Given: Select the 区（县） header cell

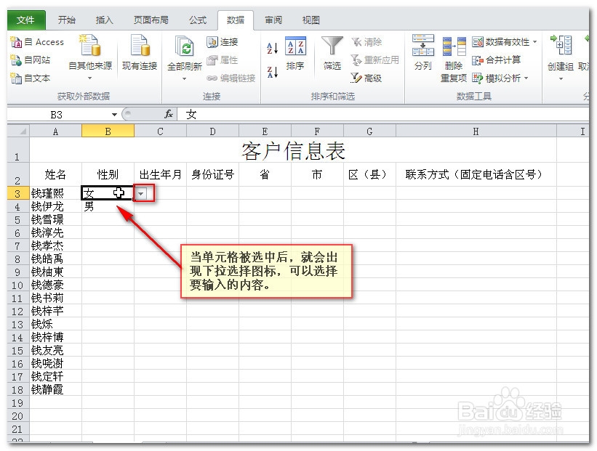Looking at the screenshot, I should click(x=369, y=174).
